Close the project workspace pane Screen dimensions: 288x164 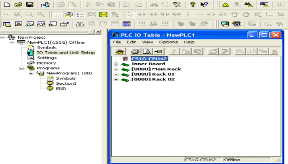click(x=98, y=31)
